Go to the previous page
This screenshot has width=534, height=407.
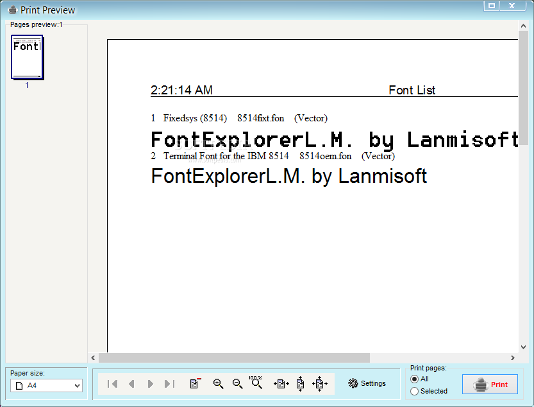(x=131, y=384)
